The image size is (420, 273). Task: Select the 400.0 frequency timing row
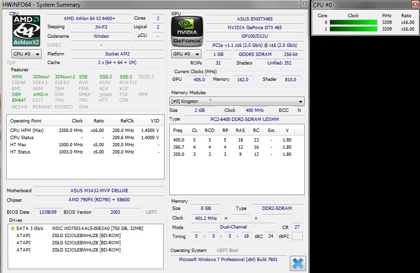[237, 140]
